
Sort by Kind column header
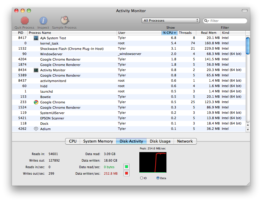coord(233,33)
